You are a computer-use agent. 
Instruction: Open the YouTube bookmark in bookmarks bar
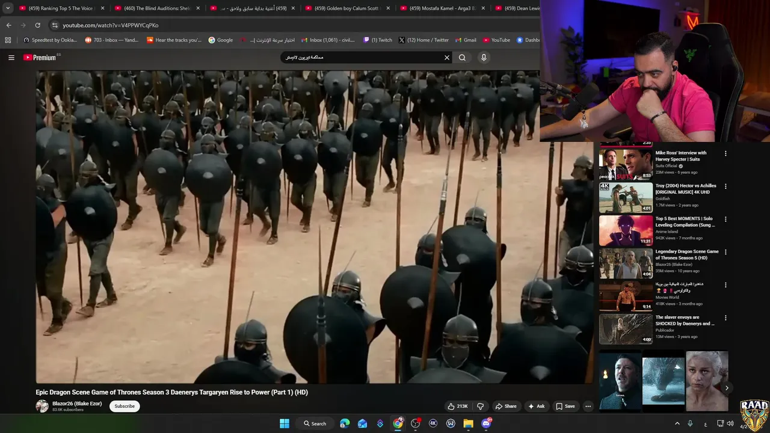point(496,40)
